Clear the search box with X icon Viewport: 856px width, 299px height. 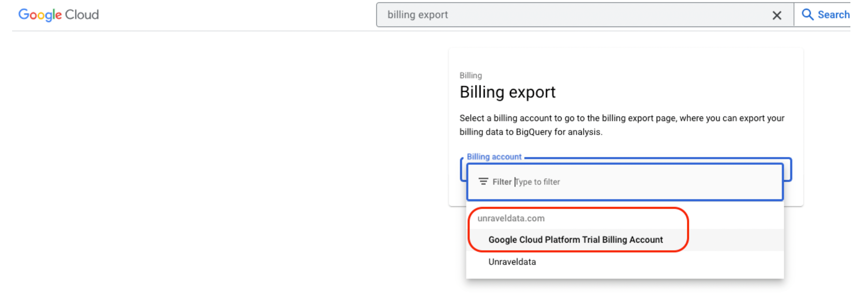(777, 15)
